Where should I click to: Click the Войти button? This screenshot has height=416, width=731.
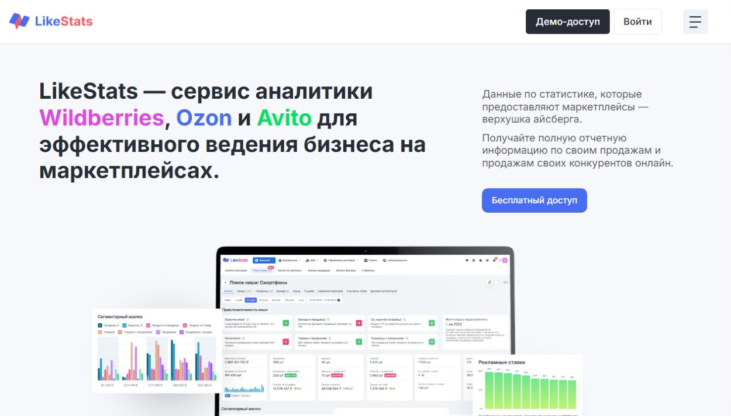point(637,22)
